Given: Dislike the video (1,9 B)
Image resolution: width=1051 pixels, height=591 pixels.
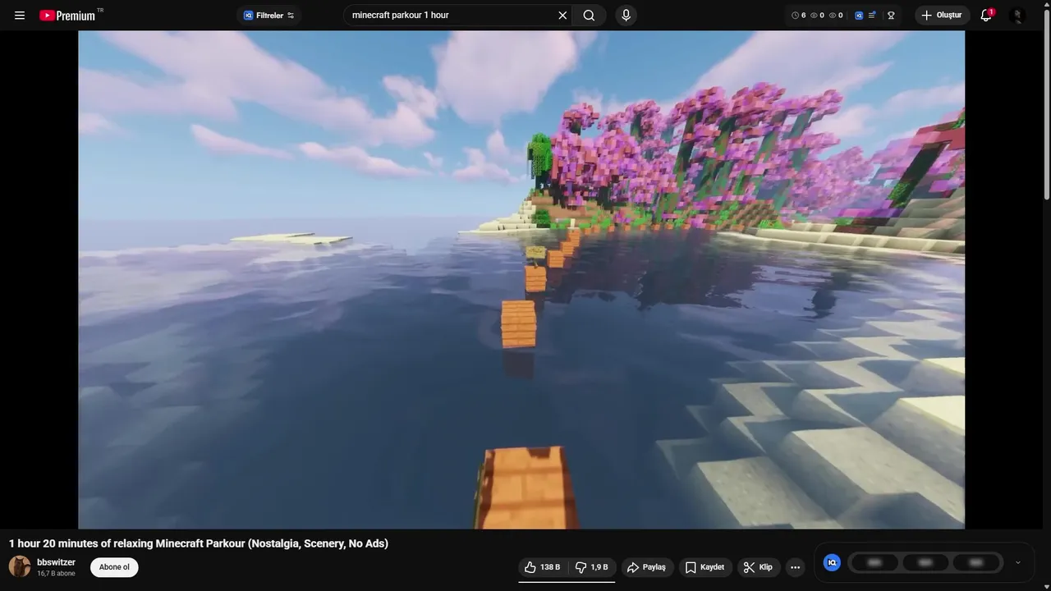Looking at the screenshot, I should (x=591, y=567).
